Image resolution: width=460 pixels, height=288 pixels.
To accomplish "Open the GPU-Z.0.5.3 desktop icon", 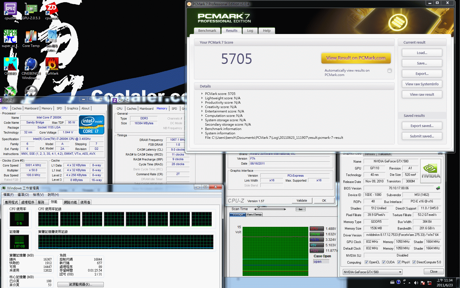I will coord(31,10).
